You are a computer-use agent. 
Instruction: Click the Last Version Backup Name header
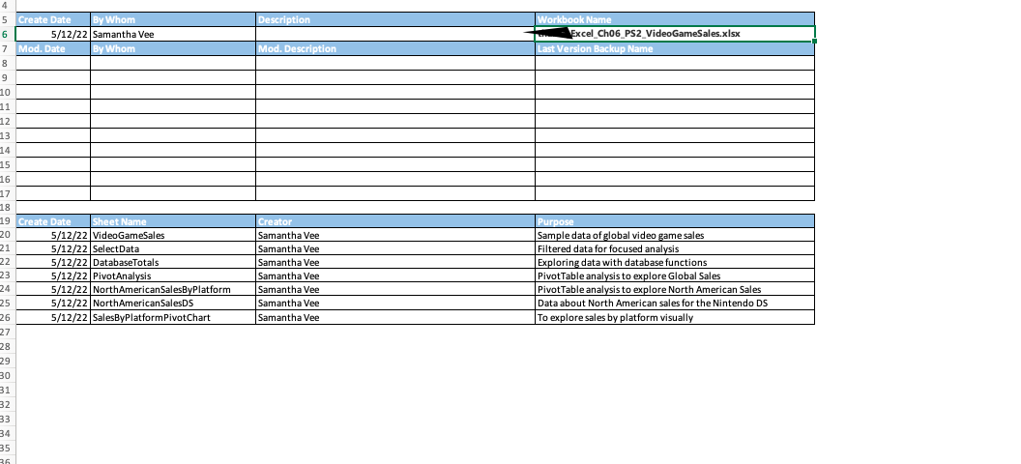tap(674, 48)
